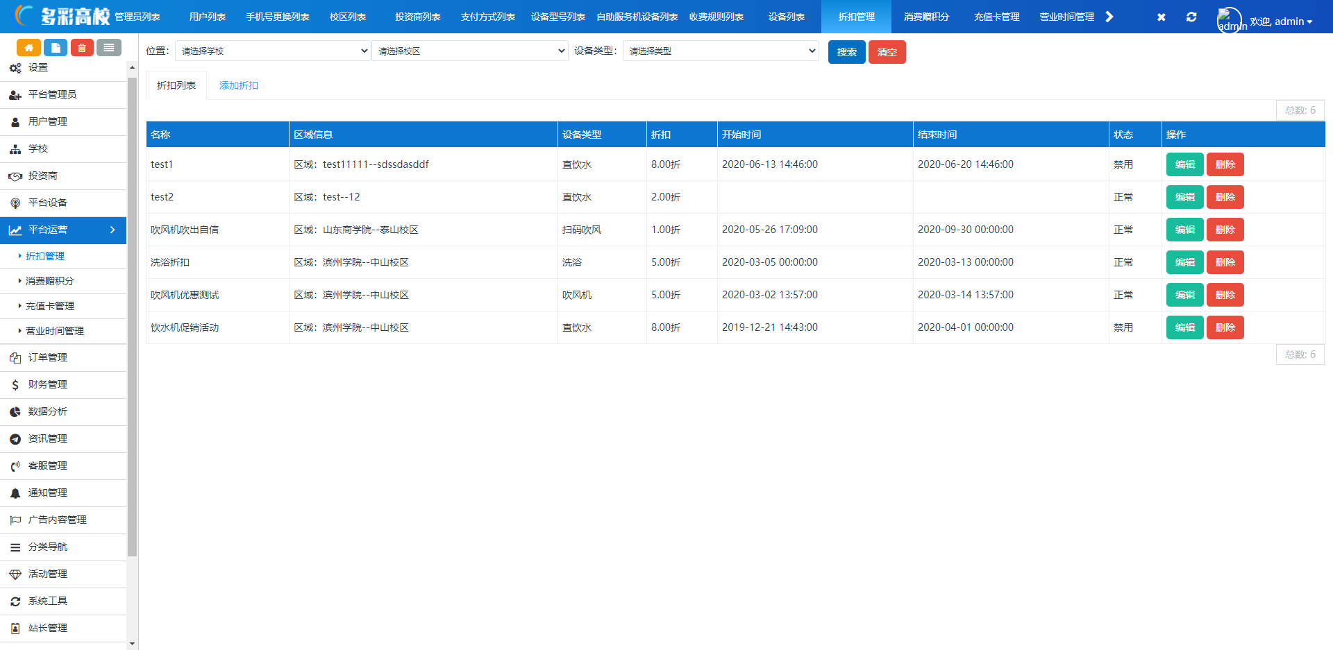Screen dimensions: 1333x650
Task: Click the sidebar vertical scrollbar thumb
Action: pyautogui.click(x=132, y=317)
